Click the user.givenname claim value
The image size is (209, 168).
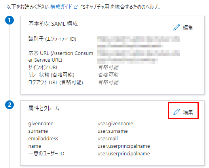point(115,124)
